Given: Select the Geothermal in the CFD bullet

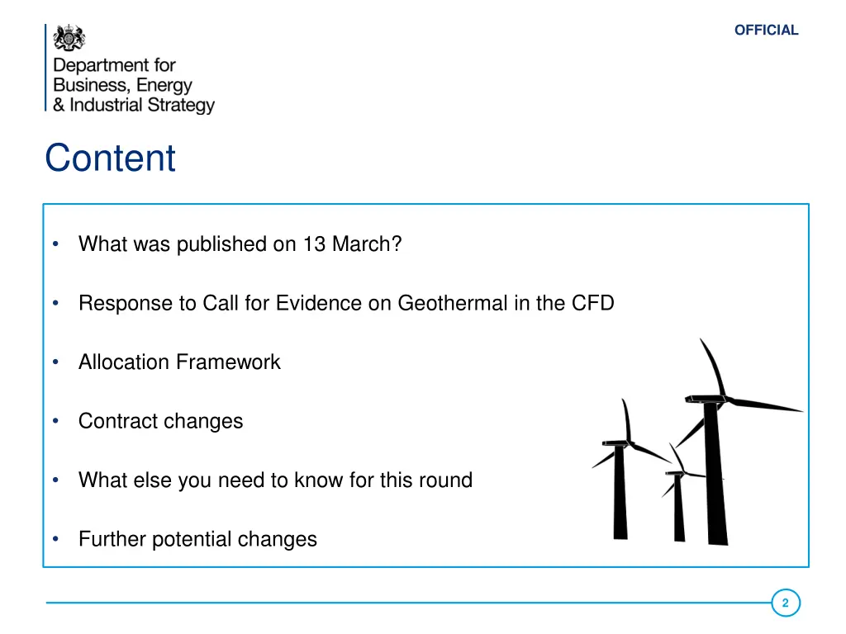Looking at the screenshot, I should (x=346, y=303).
